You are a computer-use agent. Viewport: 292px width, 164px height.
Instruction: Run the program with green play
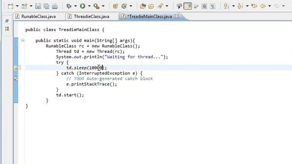83,6
